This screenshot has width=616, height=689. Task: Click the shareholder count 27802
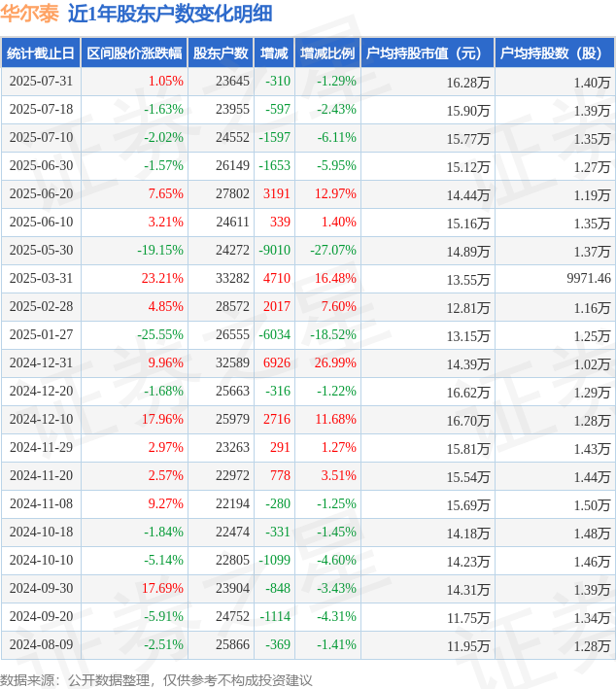click(232, 193)
